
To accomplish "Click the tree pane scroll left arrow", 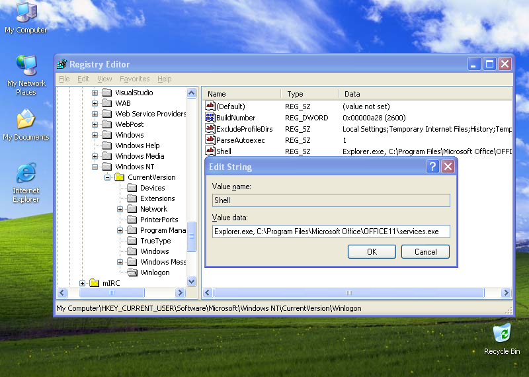I will [62, 292].
